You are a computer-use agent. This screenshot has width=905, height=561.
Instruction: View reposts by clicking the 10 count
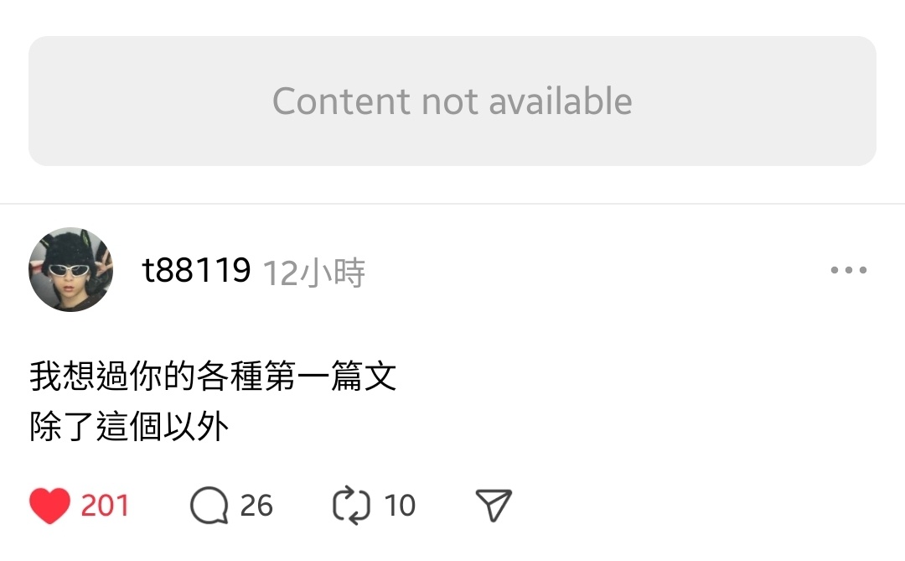(400, 506)
